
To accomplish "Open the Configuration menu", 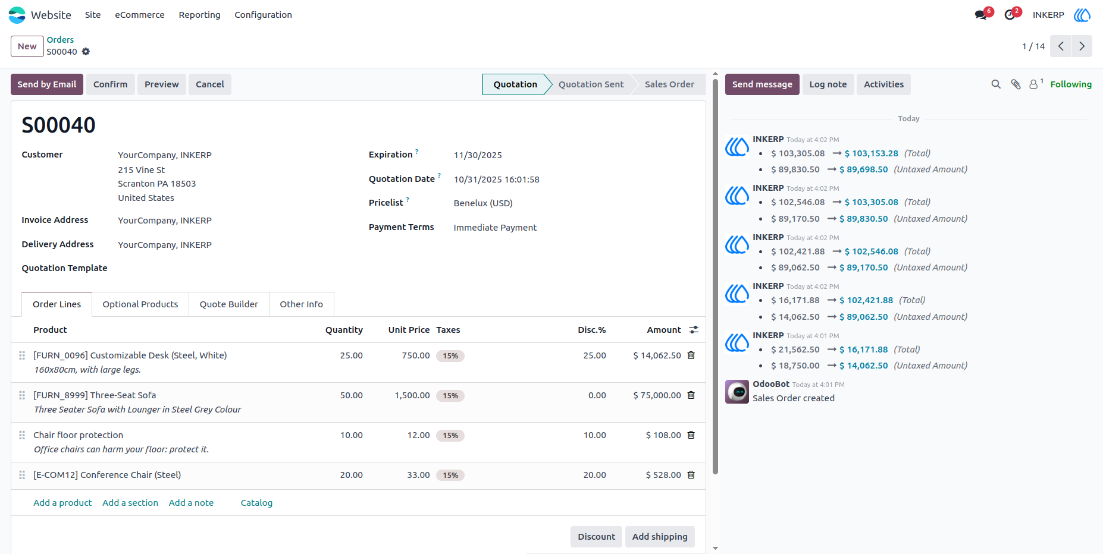I will 263,15.
